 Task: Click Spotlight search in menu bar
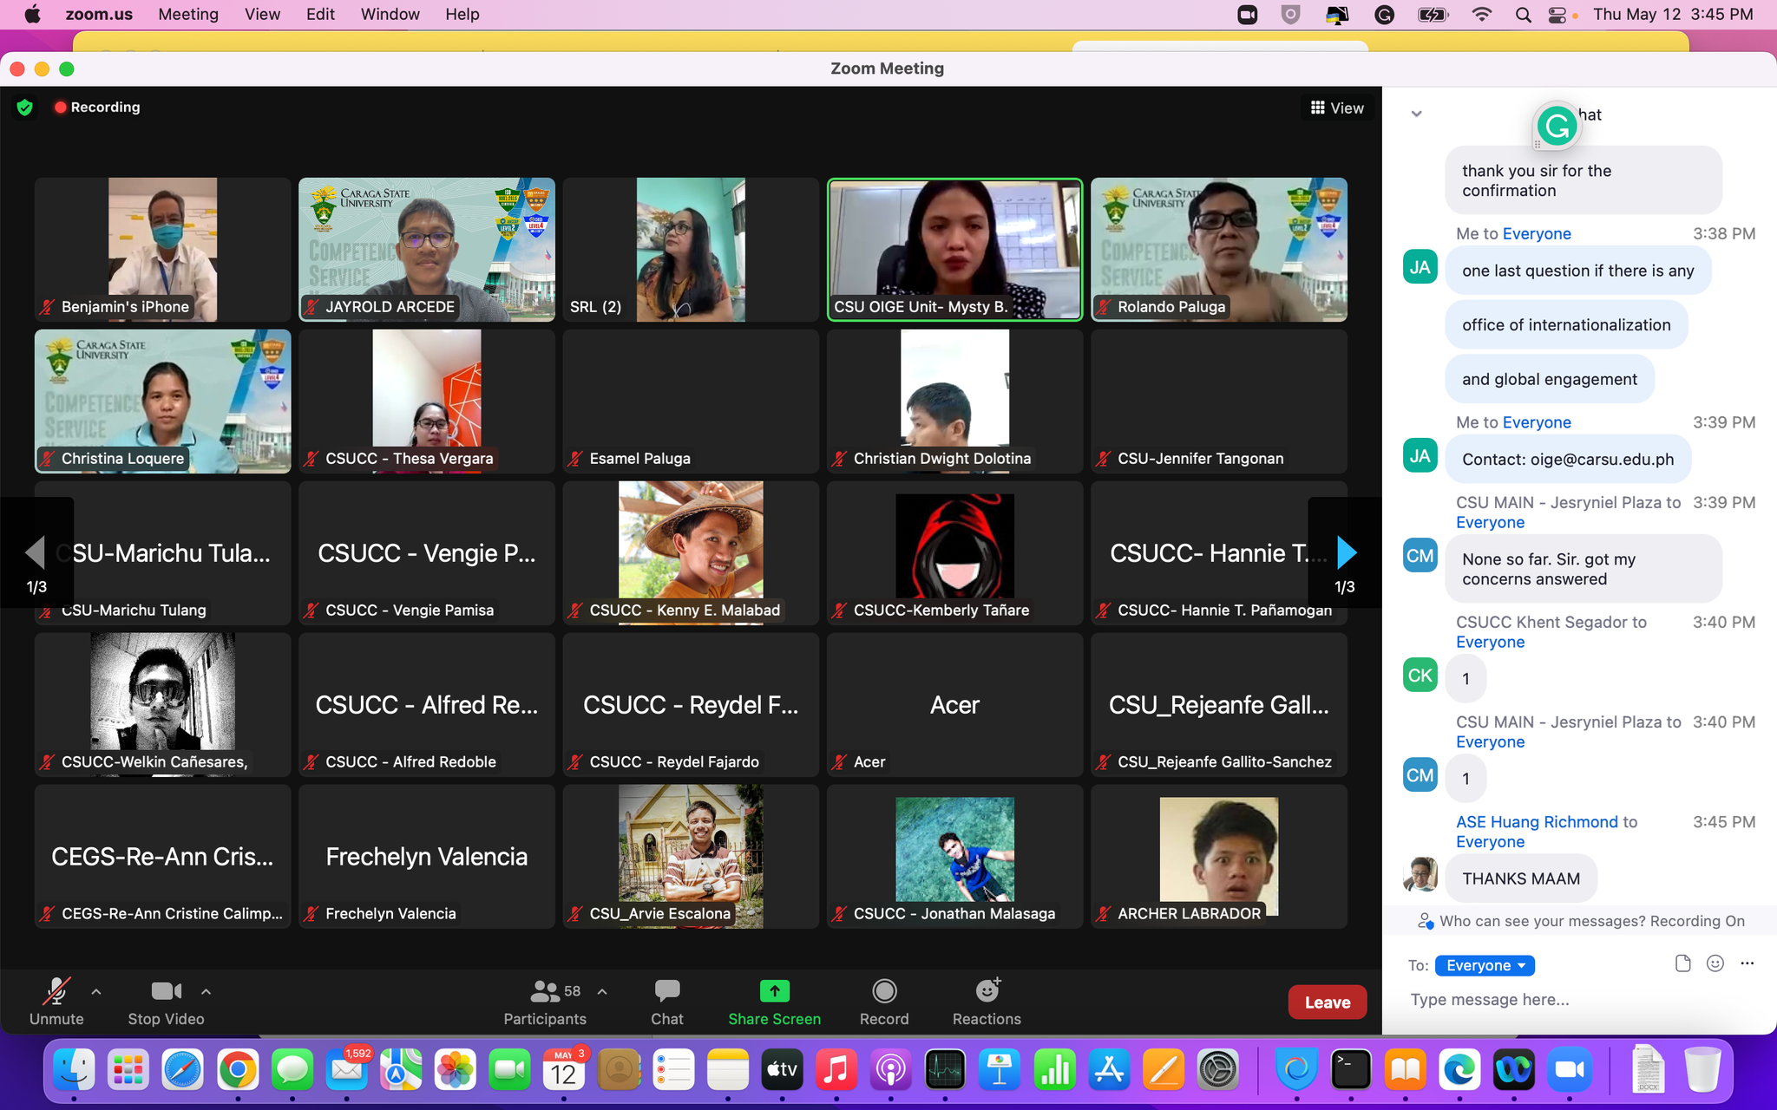pos(1523,15)
